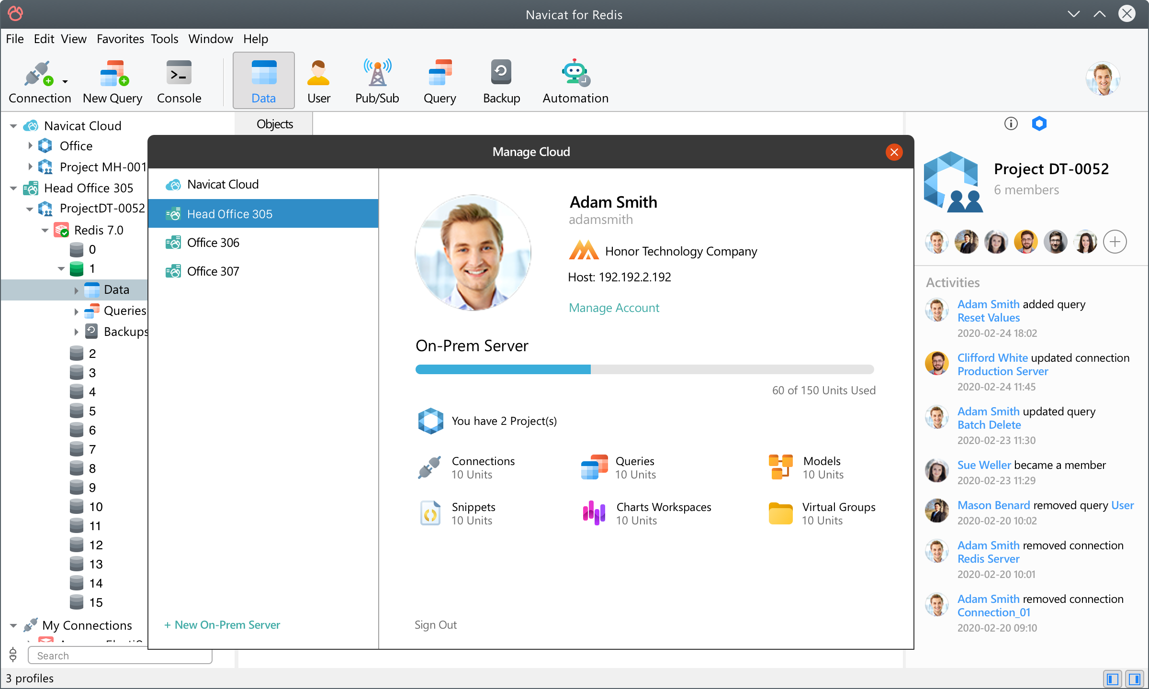1149x689 pixels.
Task: Click the information icon in right panel
Action: 1011,124
